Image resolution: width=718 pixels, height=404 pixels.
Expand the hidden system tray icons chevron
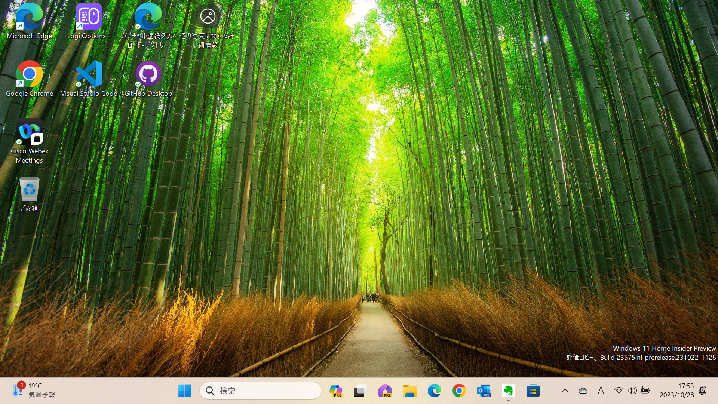pos(565,391)
